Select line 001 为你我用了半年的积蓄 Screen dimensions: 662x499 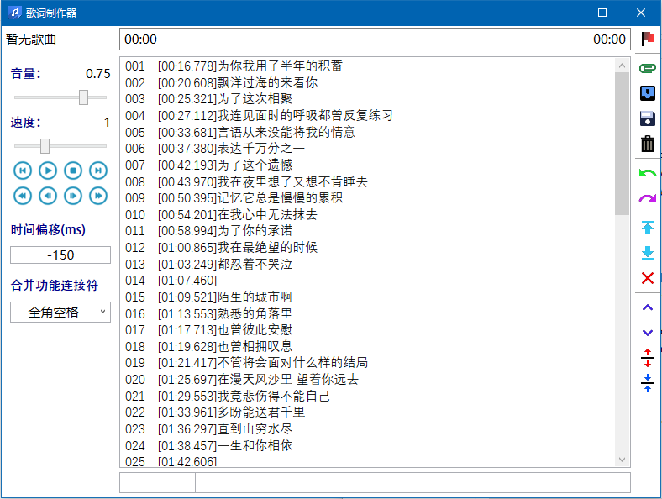coord(367,66)
